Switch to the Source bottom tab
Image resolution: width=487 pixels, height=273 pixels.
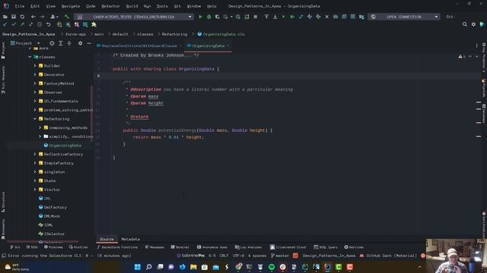[107, 240]
